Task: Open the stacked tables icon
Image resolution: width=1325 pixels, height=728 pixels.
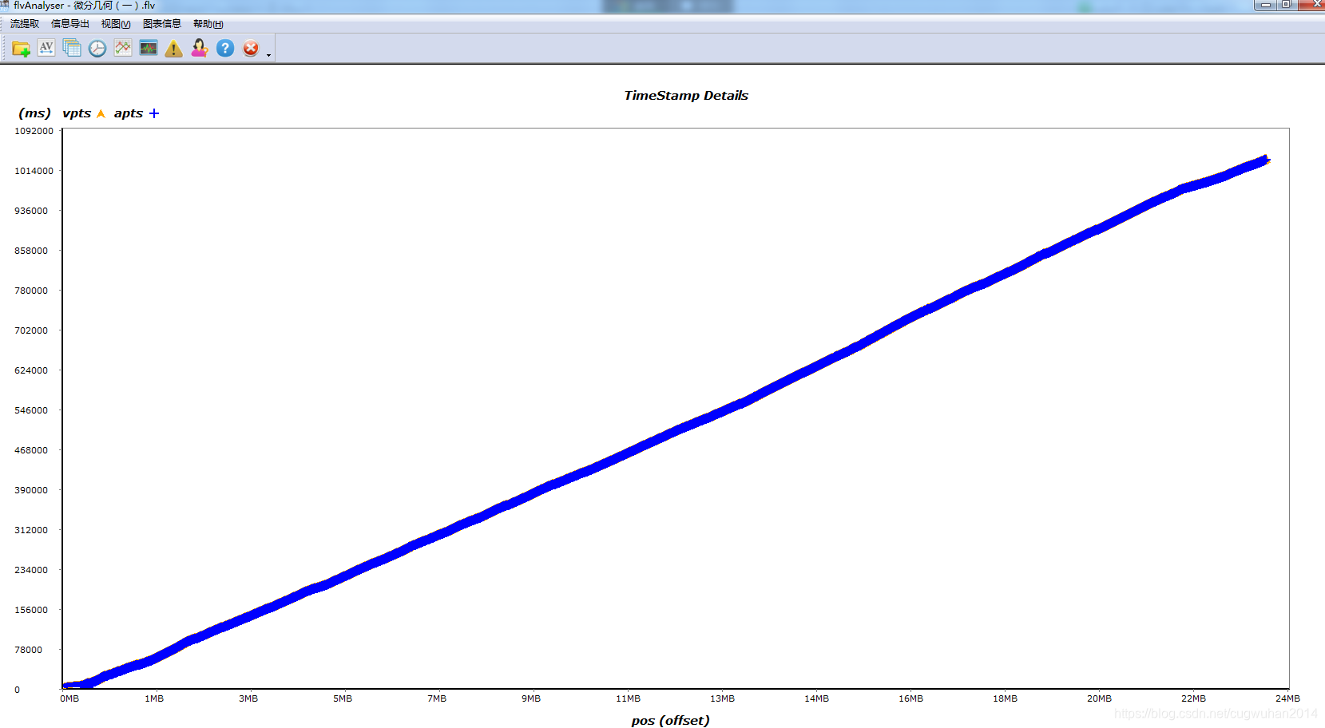Action: click(x=72, y=49)
